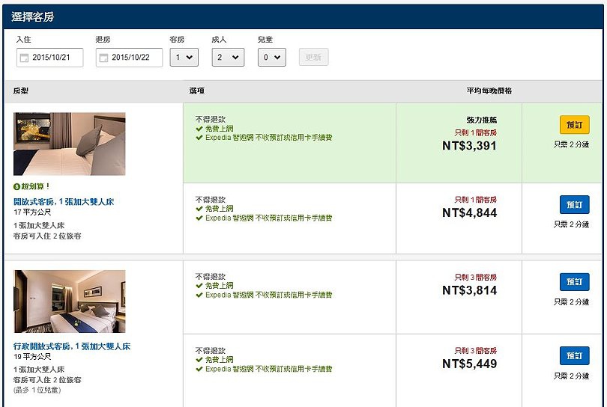Book the NT$3,814 room option

[x=575, y=282]
